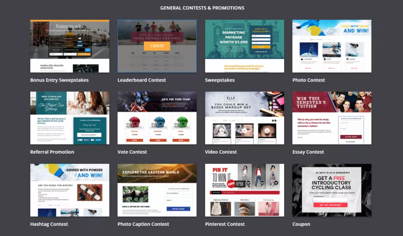
Task: Open the Vote Contest template thumbnail
Action: pyautogui.click(x=157, y=118)
